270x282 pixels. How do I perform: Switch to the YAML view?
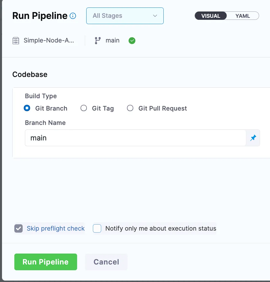tap(242, 16)
